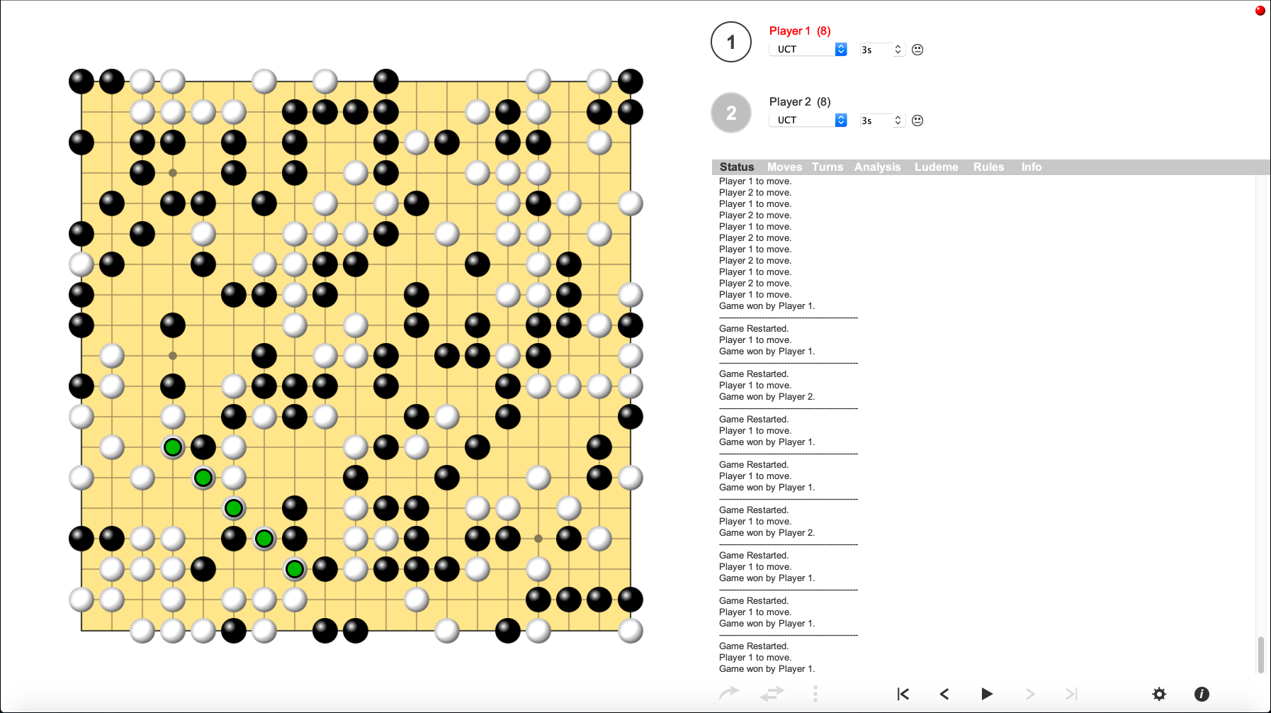
Task: Click the swap moves double-arrow icon
Action: [772, 694]
